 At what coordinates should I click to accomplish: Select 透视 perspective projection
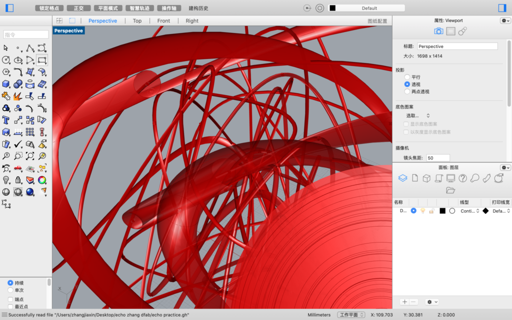pos(407,84)
